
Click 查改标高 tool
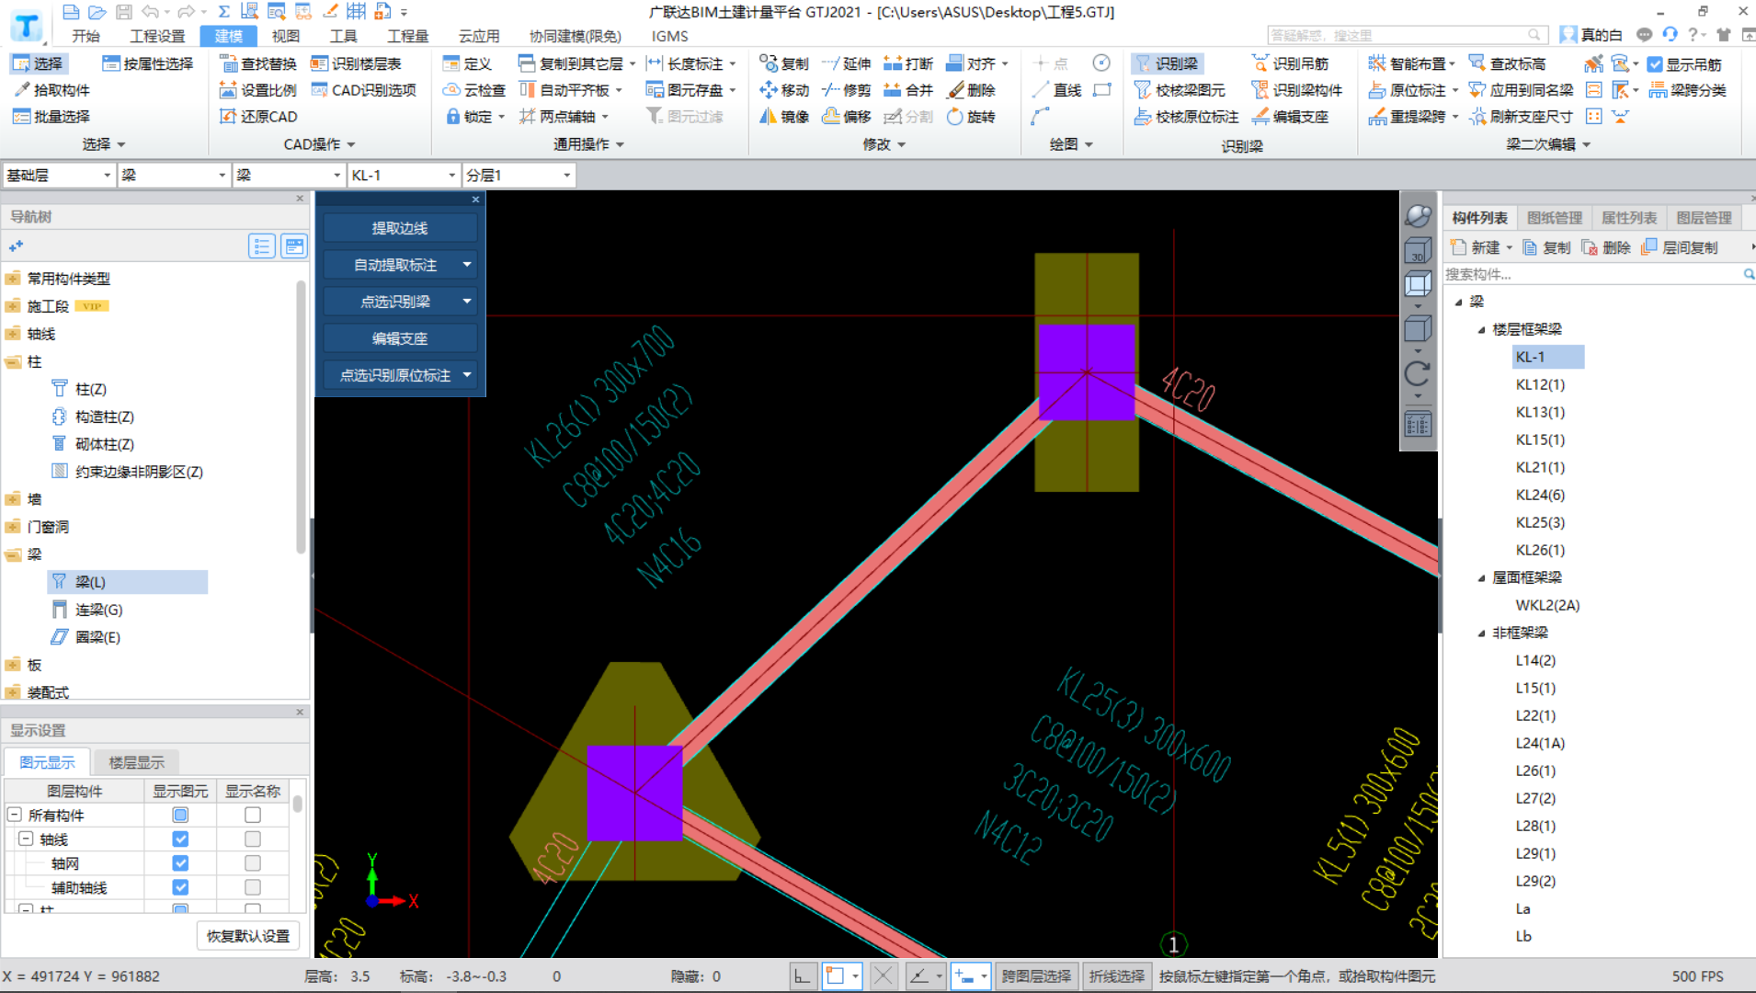pyautogui.click(x=1507, y=63)
